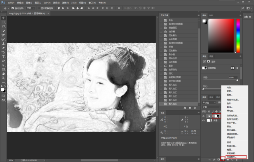Open the Properties panel flyout menu

[x=241, y=56]
